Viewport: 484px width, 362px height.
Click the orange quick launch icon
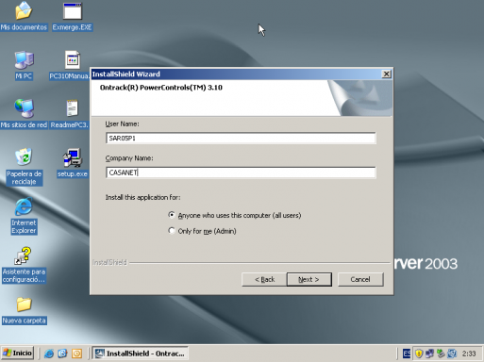pyautogui.click(x=76, y=354)
